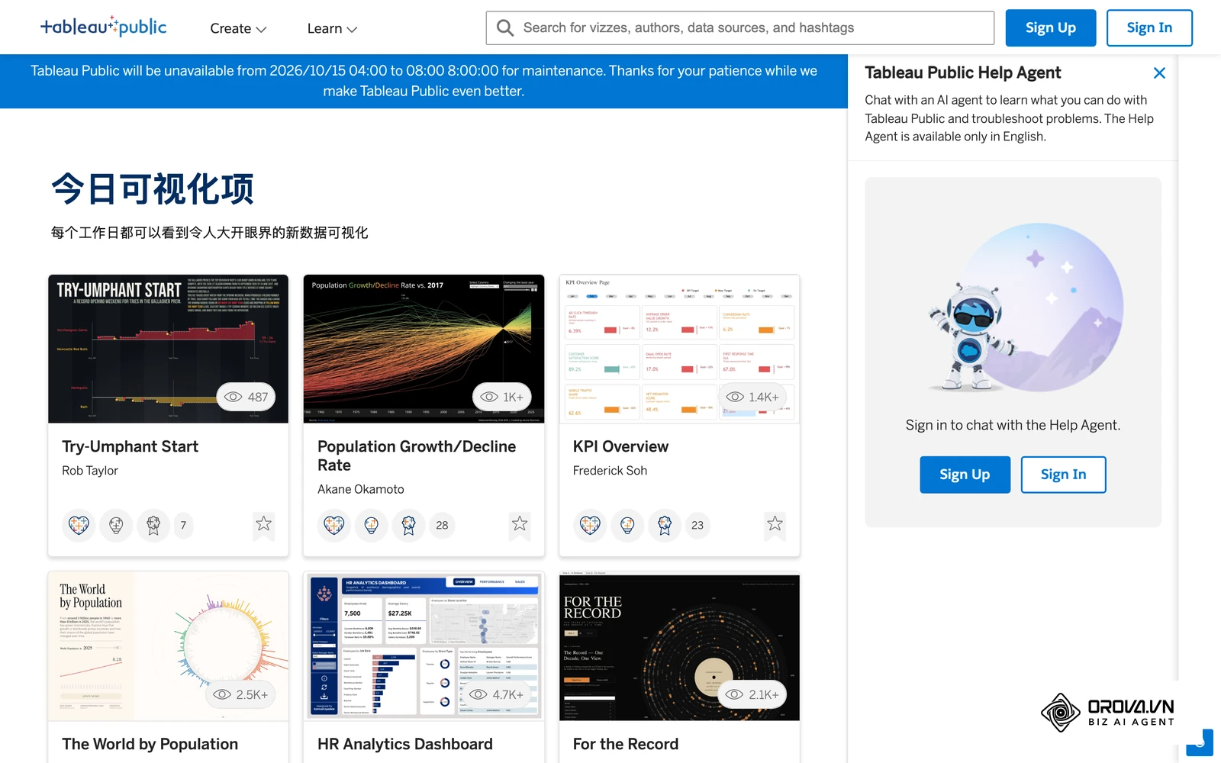Click lightbulb badge under Population Growth/Decline Rate
Image resolution: width=1221 pixels, height=763 pixels.
pos(372,525)
